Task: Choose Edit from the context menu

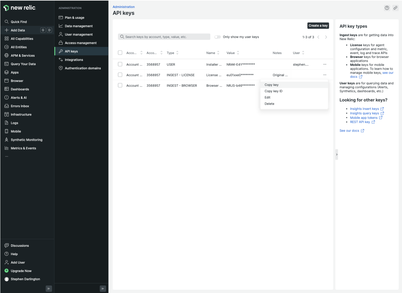Action: (294, 97)
